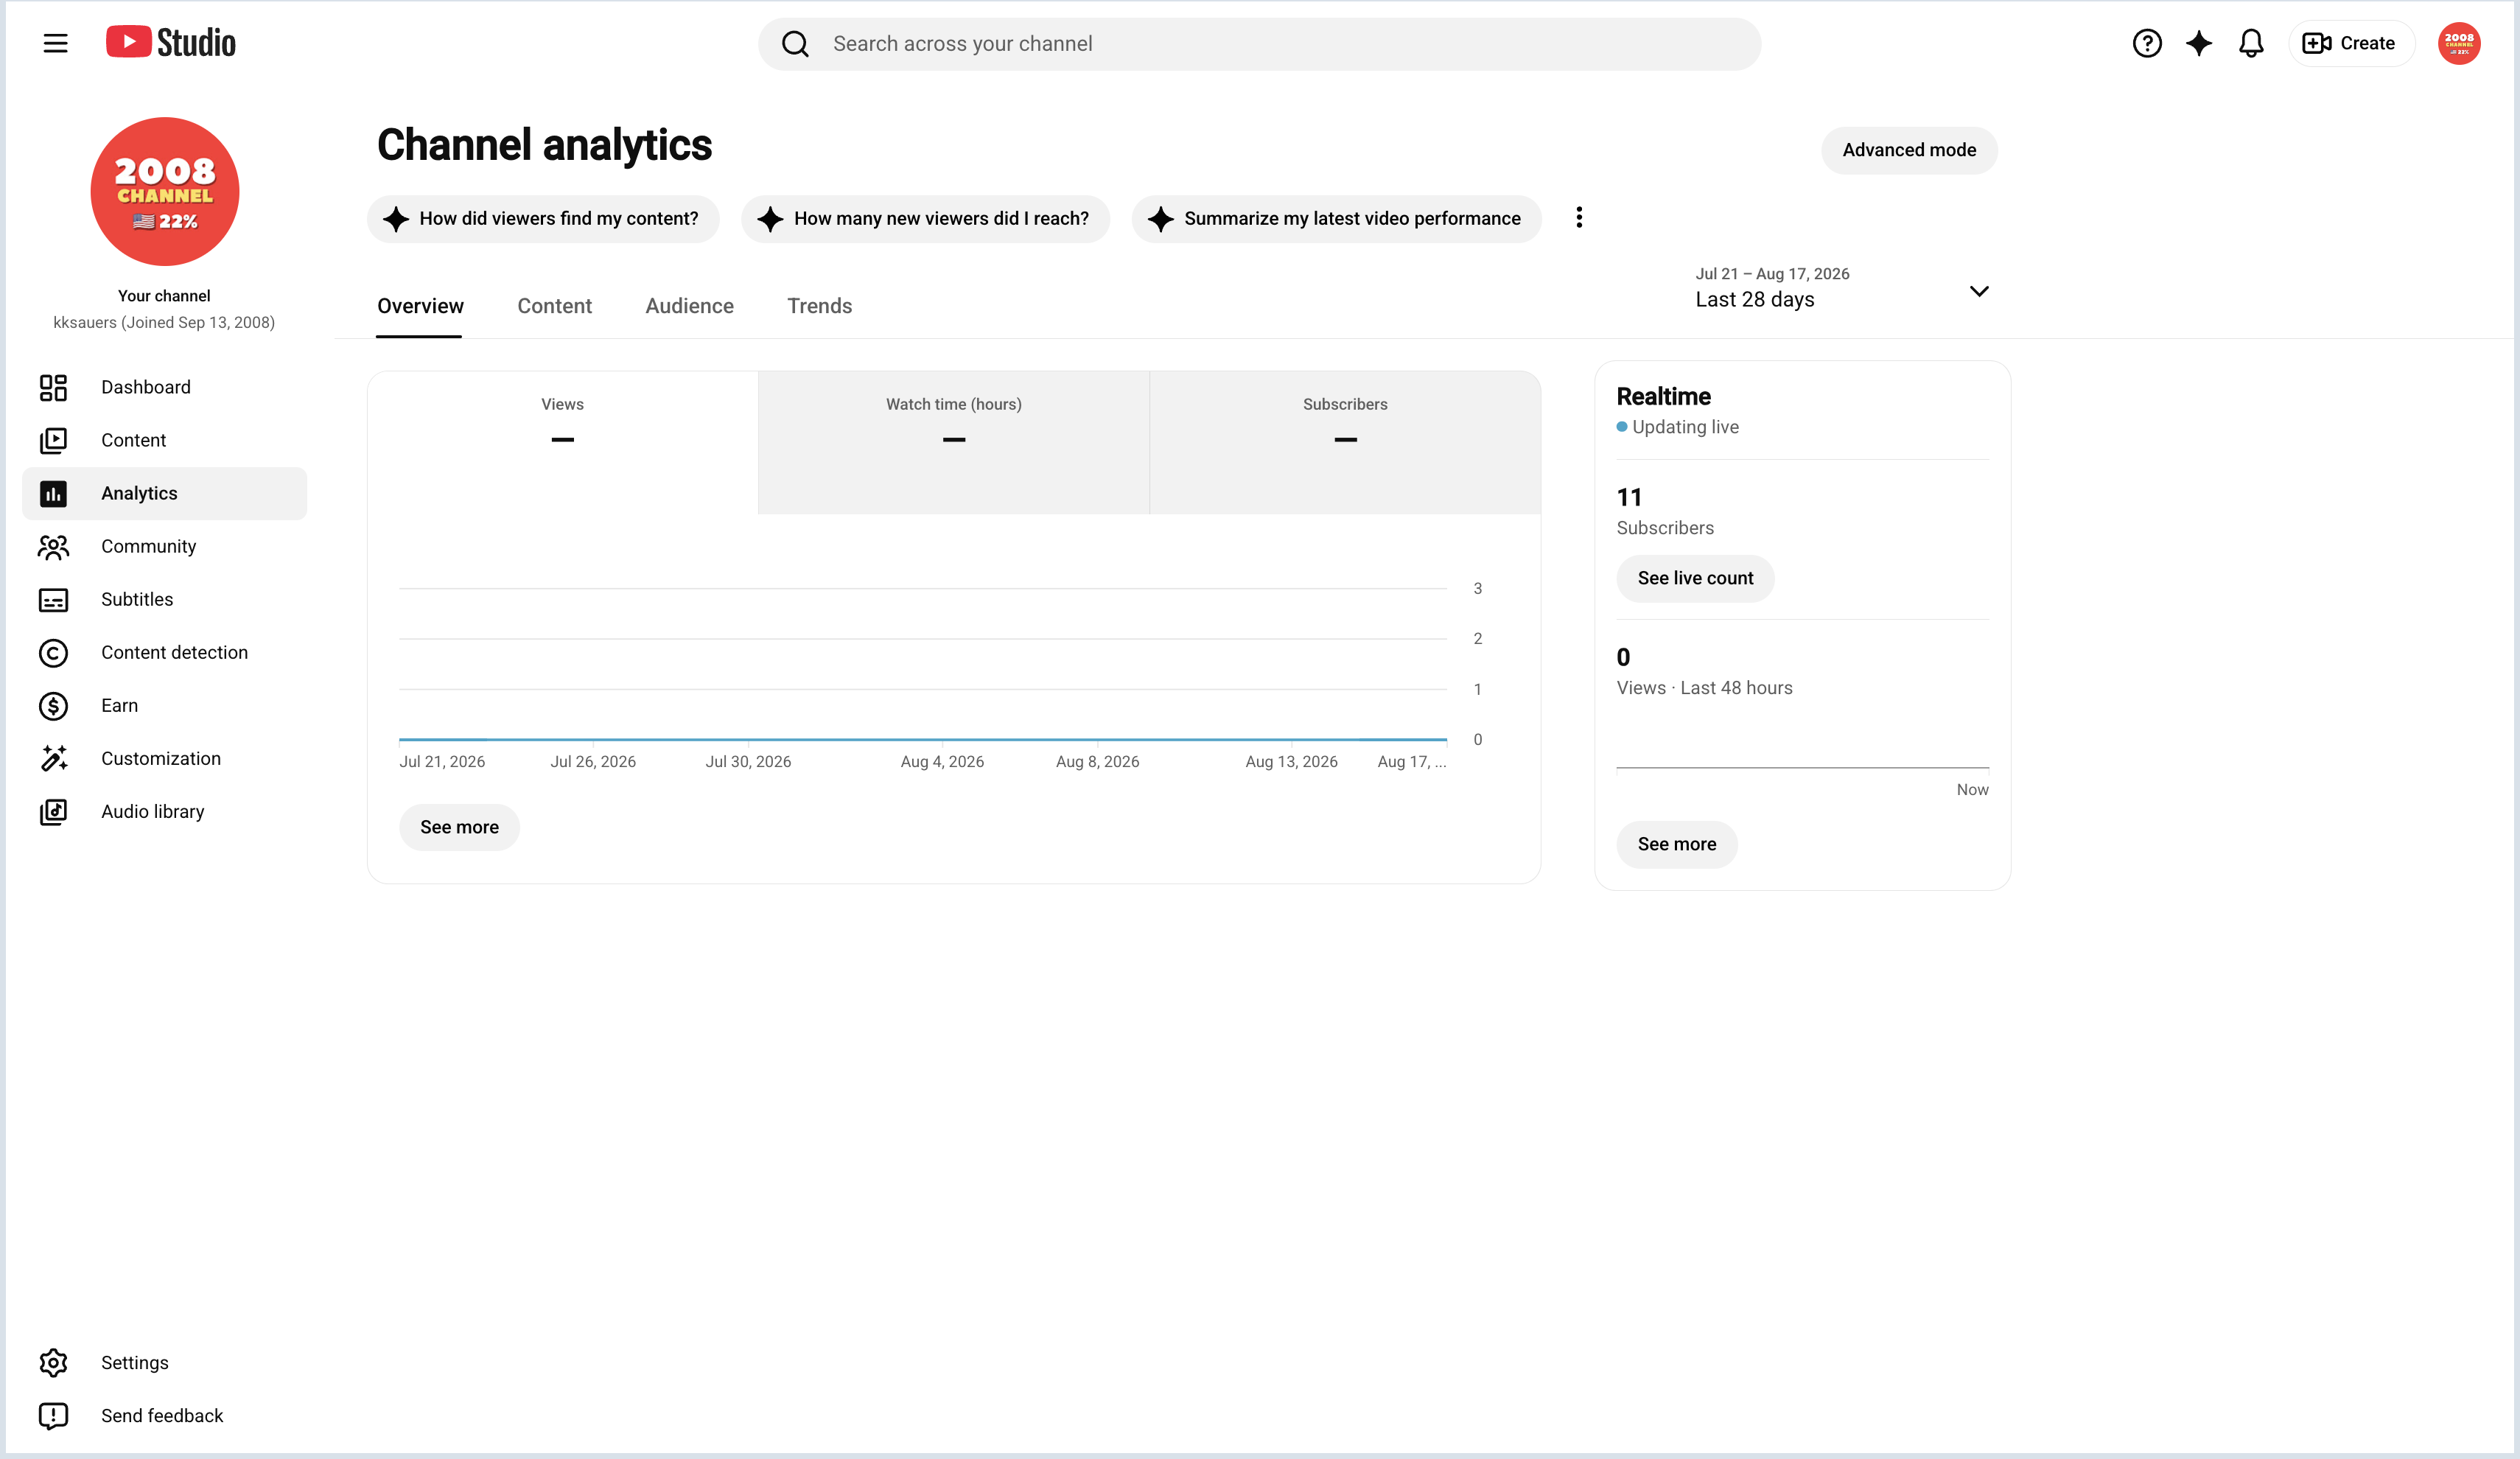Switch to the Overview tab
This screenshot has width=2520, height=1459.
pos(420,306)
